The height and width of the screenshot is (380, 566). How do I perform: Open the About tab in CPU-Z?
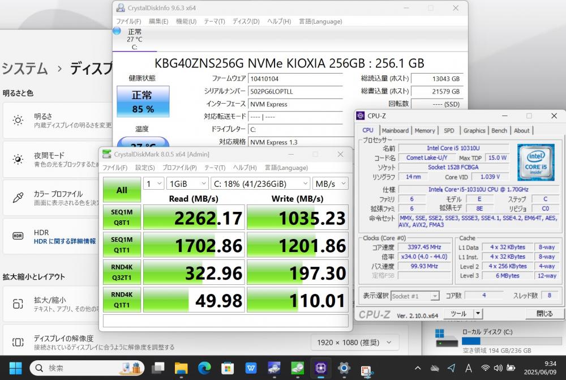522,130
